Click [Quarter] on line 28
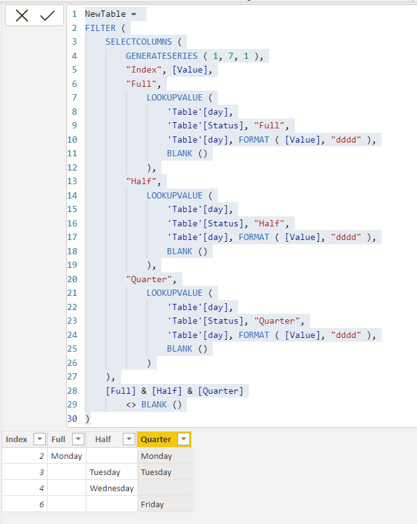This screenshot has height=524, width=417. click(221, 391)
